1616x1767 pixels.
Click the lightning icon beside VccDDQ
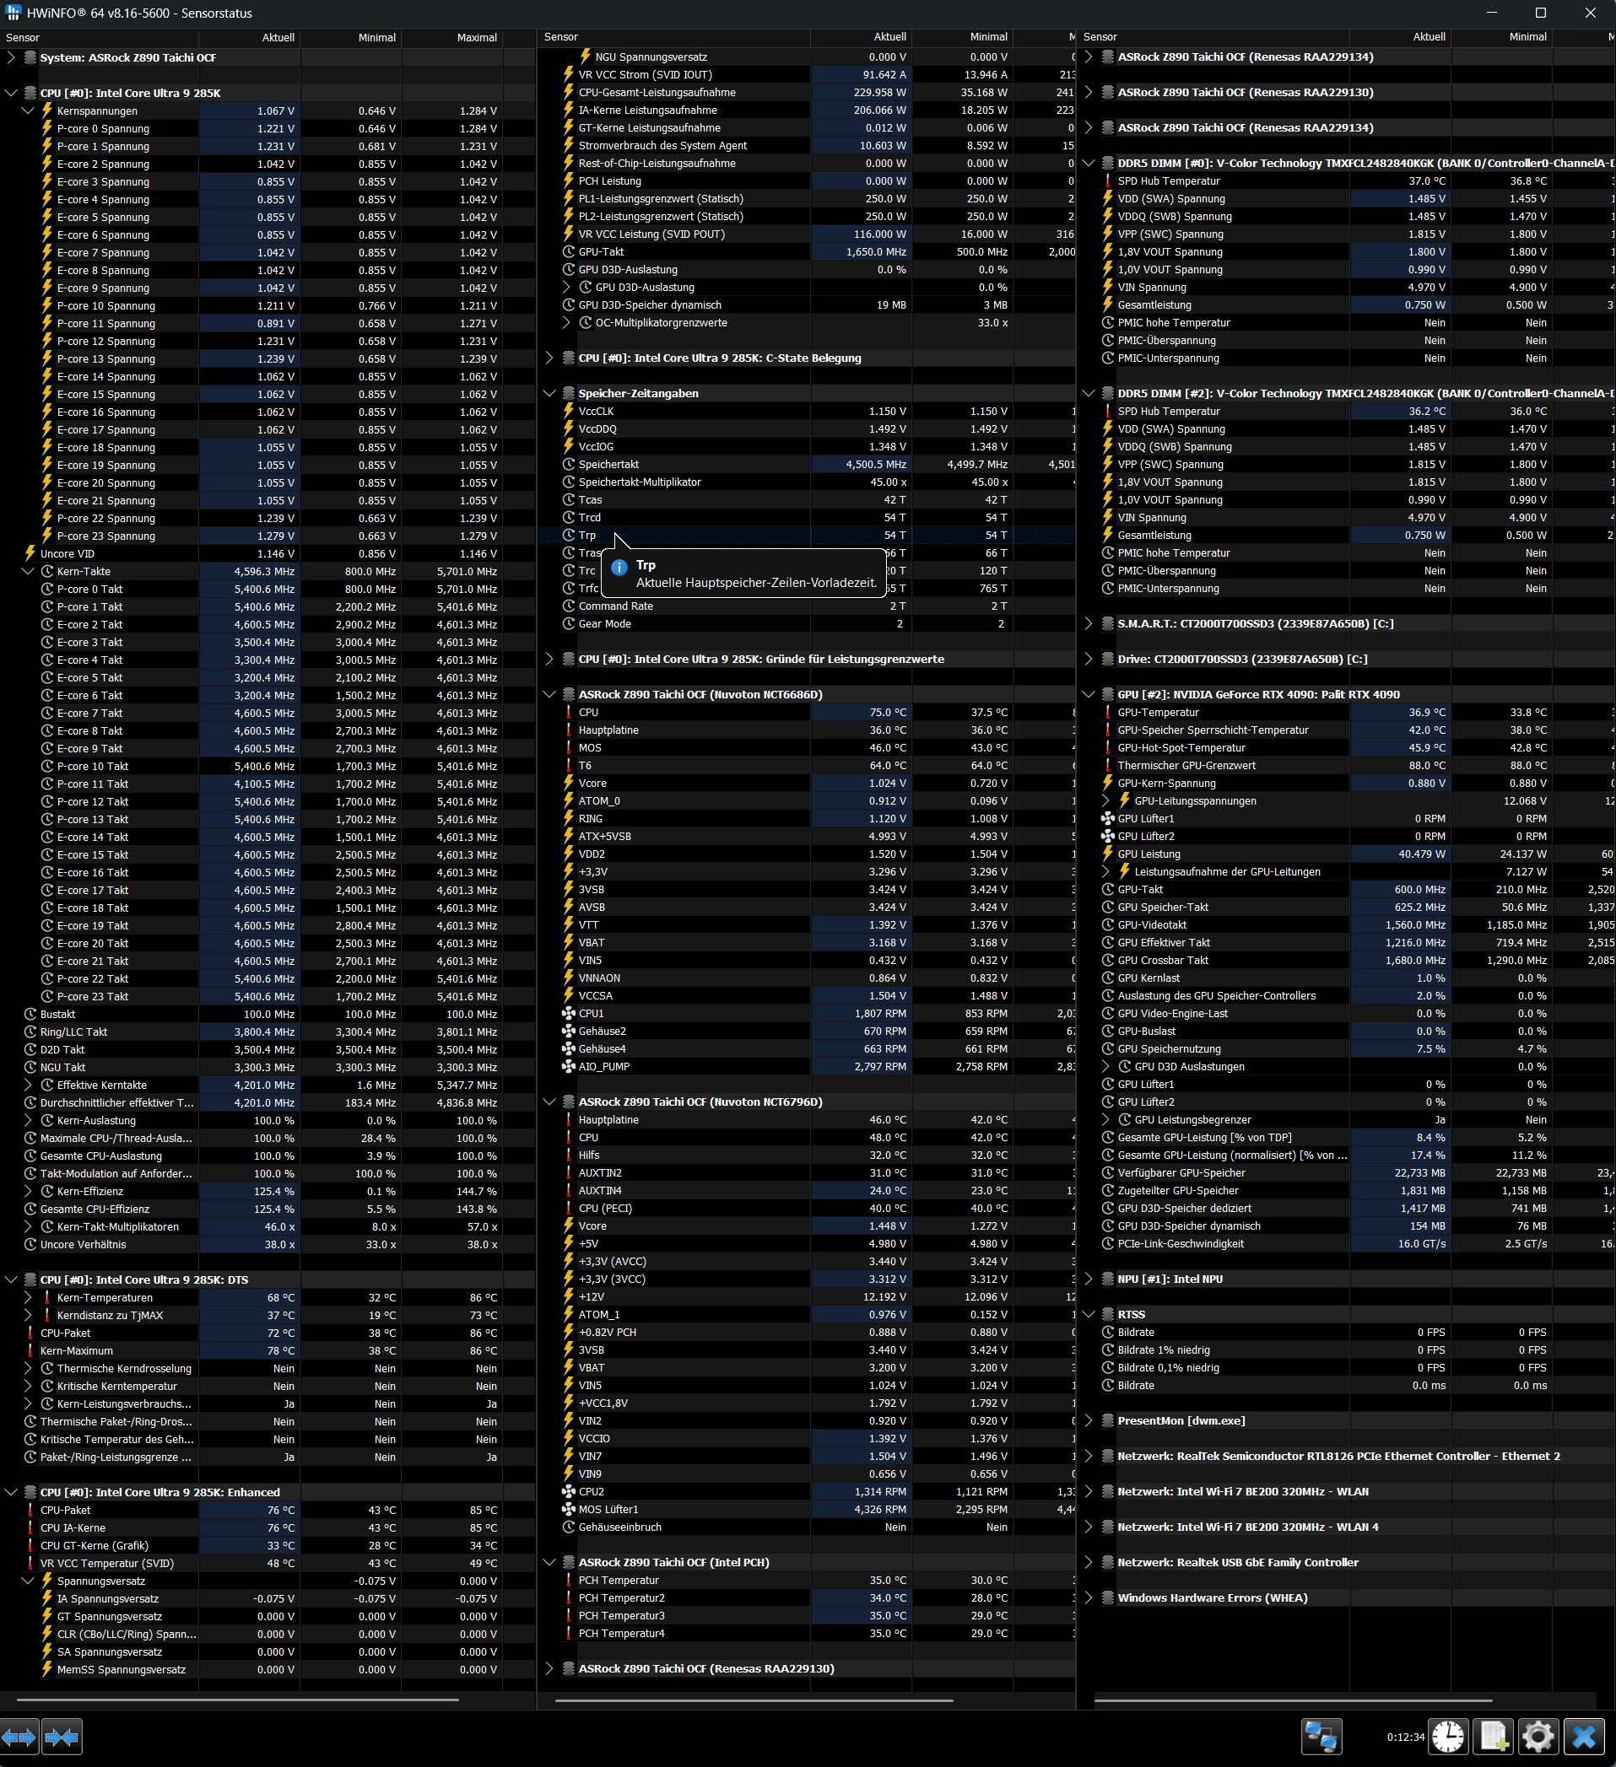click(x=568, y=429)
